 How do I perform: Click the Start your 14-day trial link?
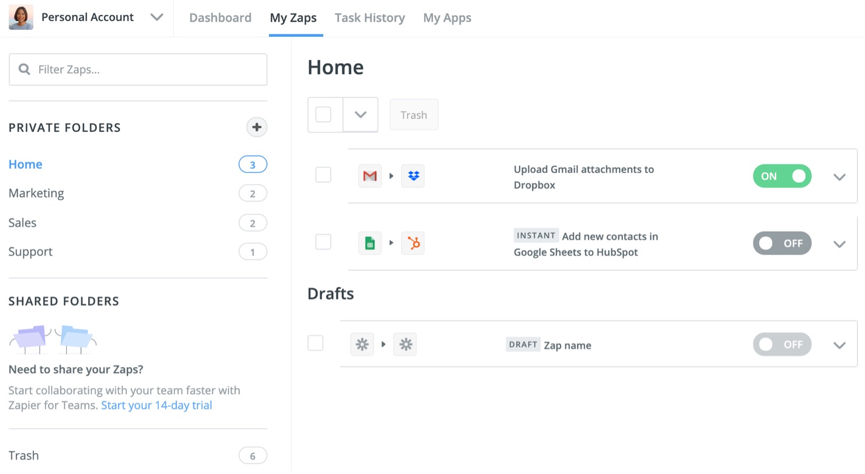coord(156,405)
